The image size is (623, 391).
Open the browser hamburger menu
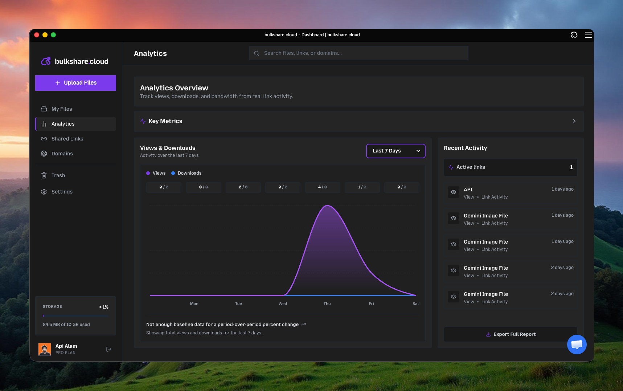click(x=589, y=35)
